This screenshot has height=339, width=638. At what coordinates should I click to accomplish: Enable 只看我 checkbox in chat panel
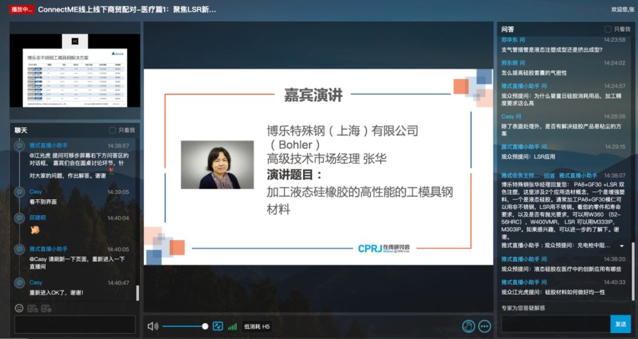click(112, 130)
